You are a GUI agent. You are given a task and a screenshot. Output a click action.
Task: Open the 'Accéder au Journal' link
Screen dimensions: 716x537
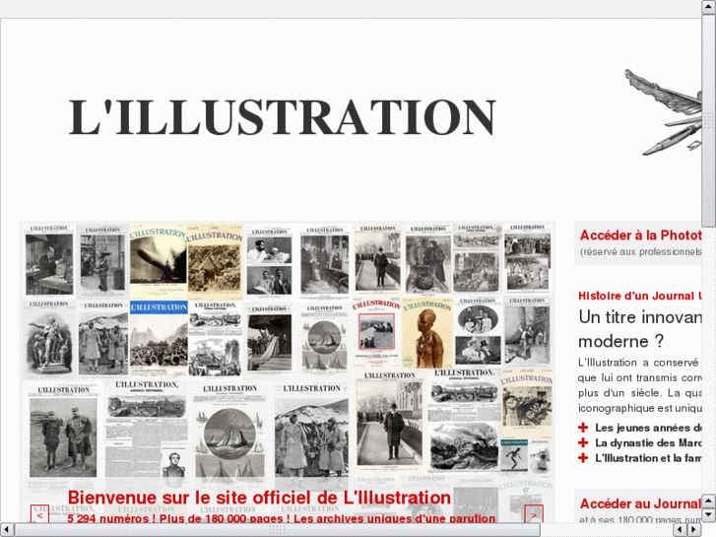tap(640, 503)
